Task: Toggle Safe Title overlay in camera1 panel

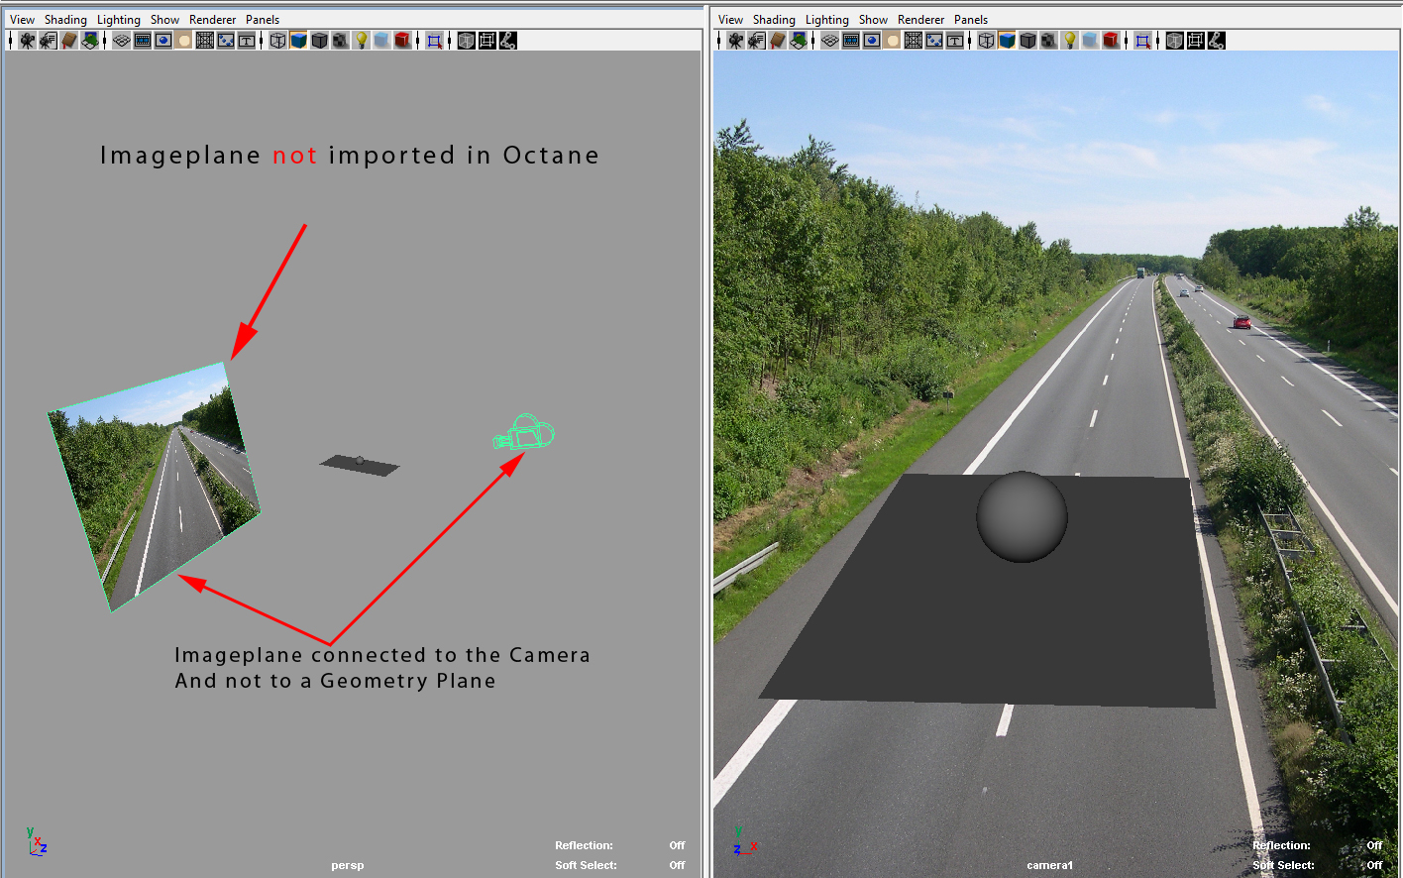Action: click(x=955, y=41)
